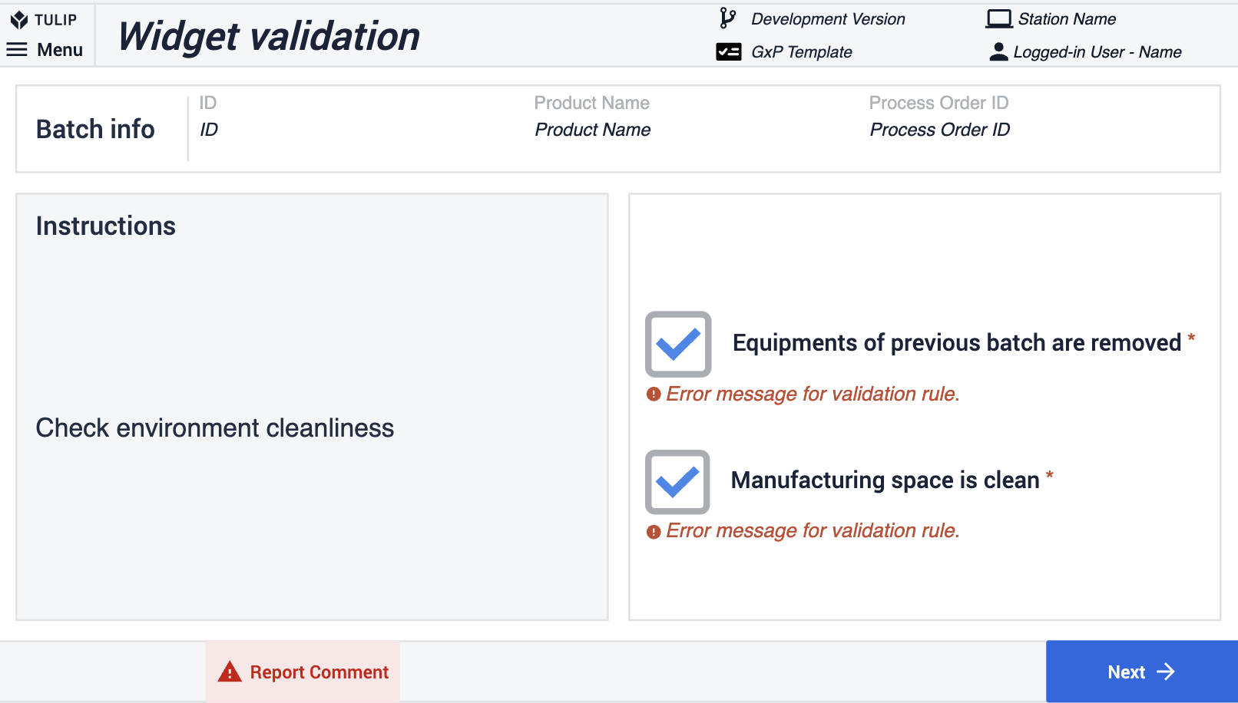Click the Batch info heading

click(95, 129)
